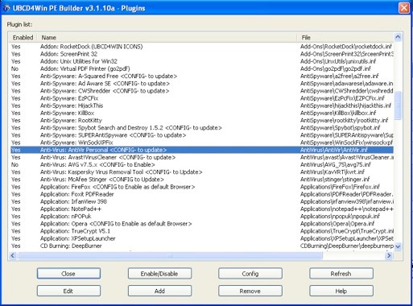This screenshot has width=413, height=306.
Task: Select Application: IrfanView 398 row
Action: (x=202, y=201)
